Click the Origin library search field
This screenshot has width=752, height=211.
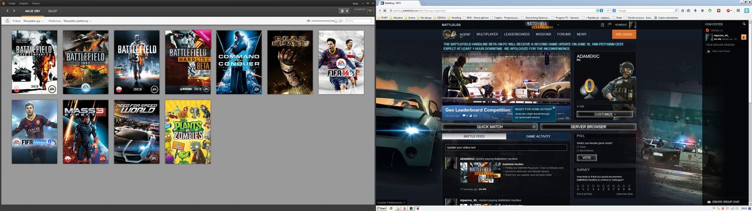coord(358,21)
